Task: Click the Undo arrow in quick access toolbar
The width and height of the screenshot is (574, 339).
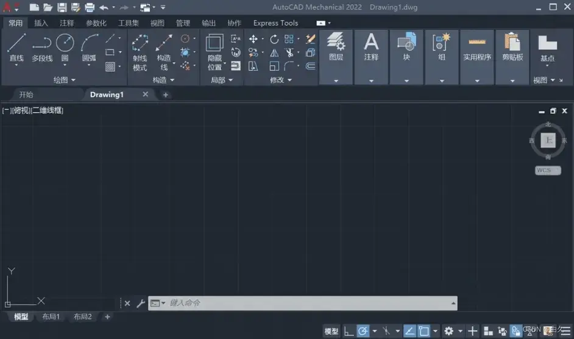Action: [104, 7]
